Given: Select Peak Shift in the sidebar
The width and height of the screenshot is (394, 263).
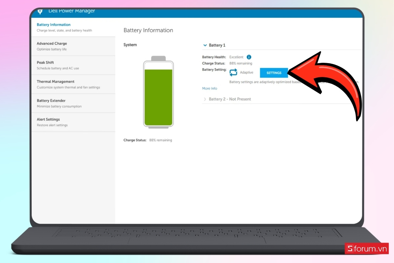Looking at the screenshot, I should [73, 65].
